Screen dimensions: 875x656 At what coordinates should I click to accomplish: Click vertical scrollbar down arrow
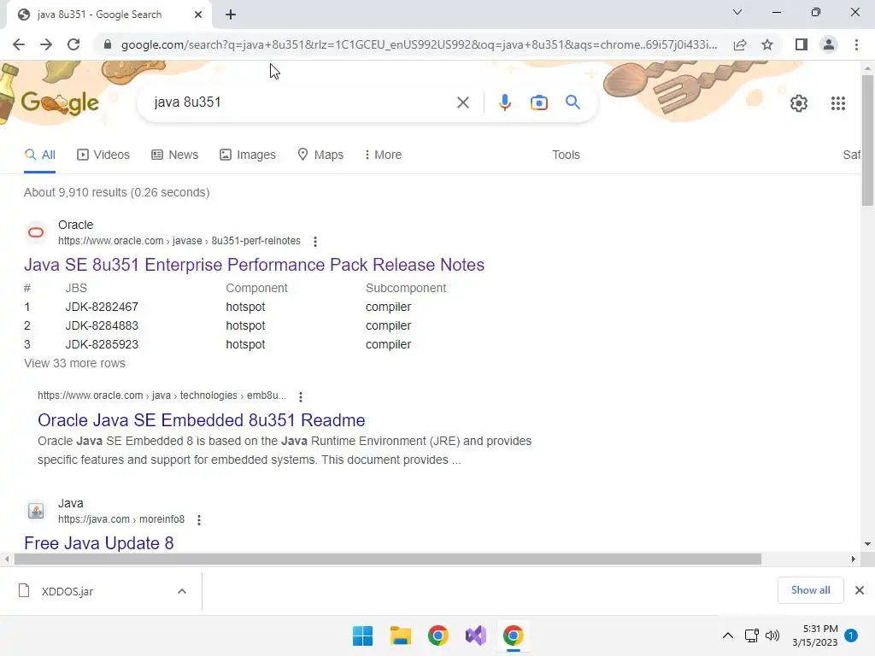coord(867,544)
